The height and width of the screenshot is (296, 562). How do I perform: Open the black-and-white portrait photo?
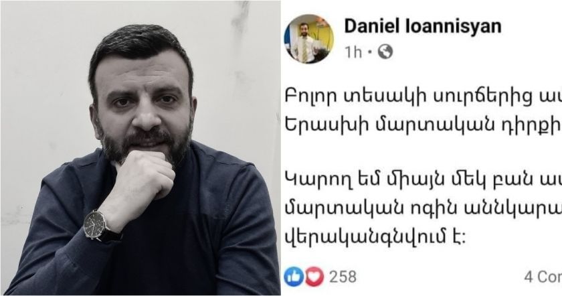(140, 148)
